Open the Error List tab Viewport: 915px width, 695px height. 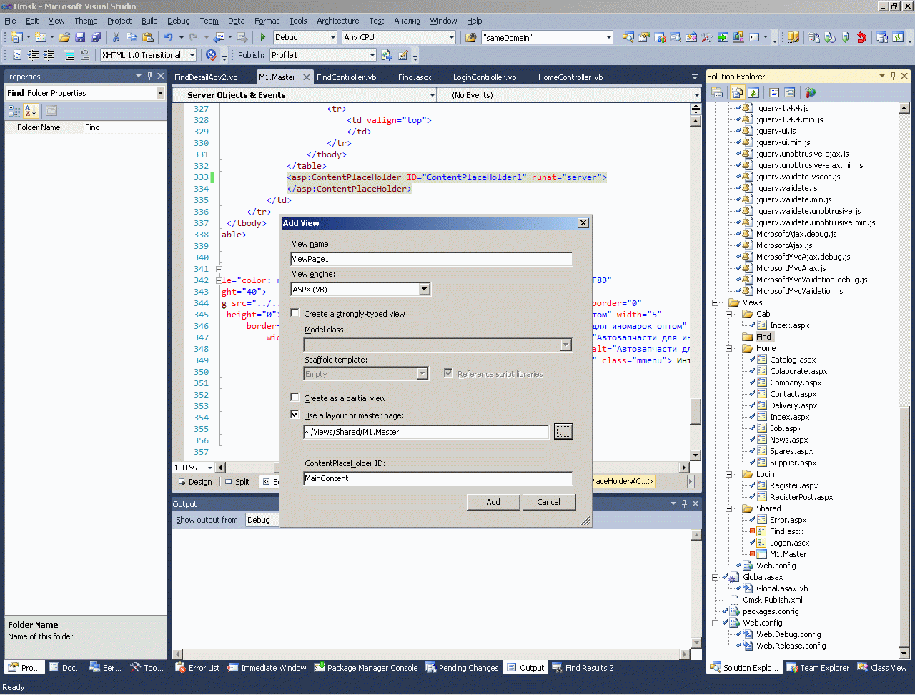pos(197,668)
